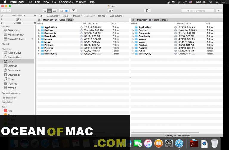Image resolution: width=229 pixels, height=150 pixels.
Task: Expand Documents folder in left pane
Action: coord(39,33)
